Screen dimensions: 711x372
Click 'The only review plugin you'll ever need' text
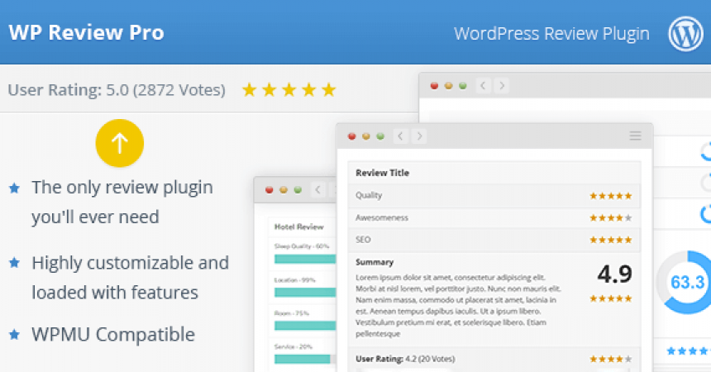click(122, 202)
